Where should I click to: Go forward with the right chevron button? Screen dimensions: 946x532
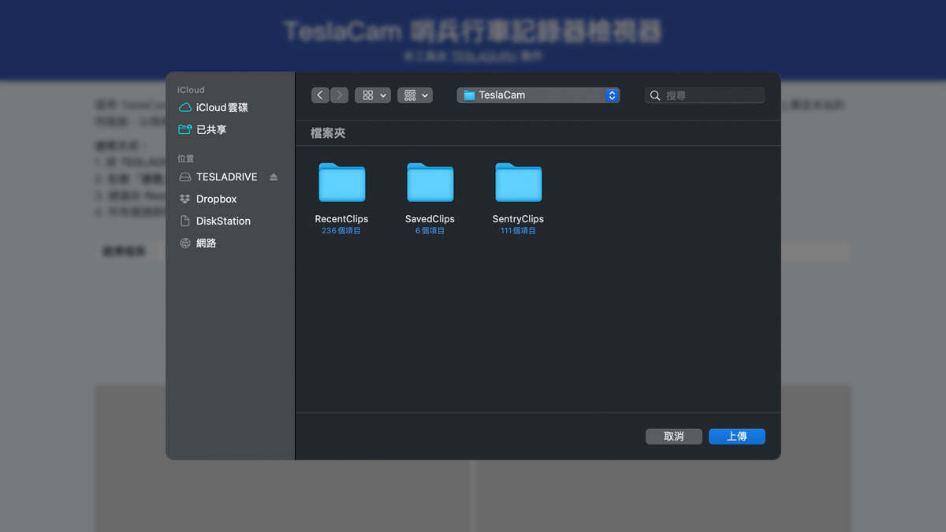339,95
